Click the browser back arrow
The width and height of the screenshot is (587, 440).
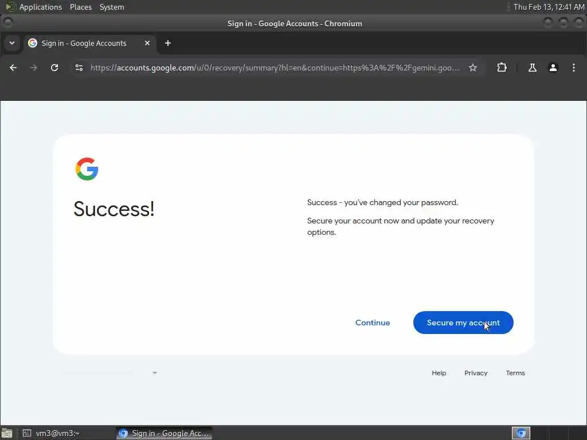[13, 68]
